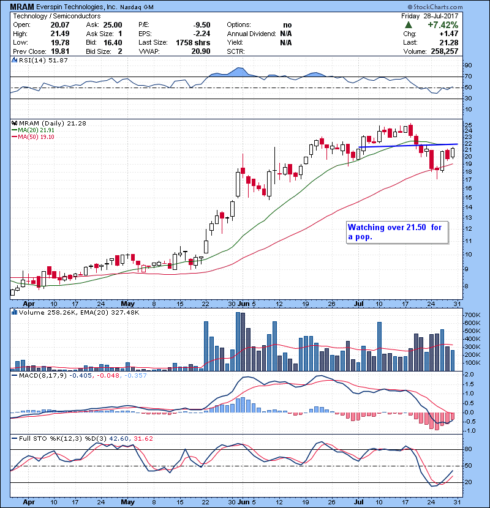Click the Watching over 21.50 annotation box
Image resolution: width=490 pixels, height=508 pixels.
398,232
